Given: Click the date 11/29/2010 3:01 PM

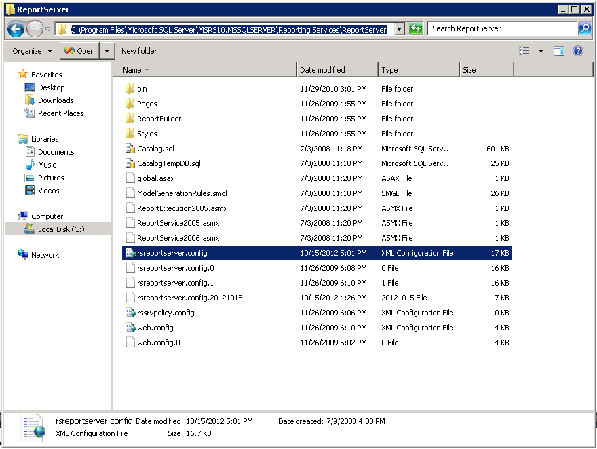Looking at the screenshot, I should point(333,89).
